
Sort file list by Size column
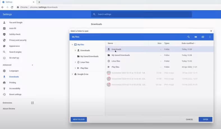[x=159, y=43]
